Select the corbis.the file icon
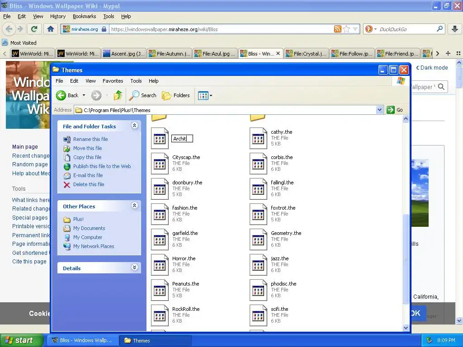Screen dimensions: 463x347 tap(258, 164)
